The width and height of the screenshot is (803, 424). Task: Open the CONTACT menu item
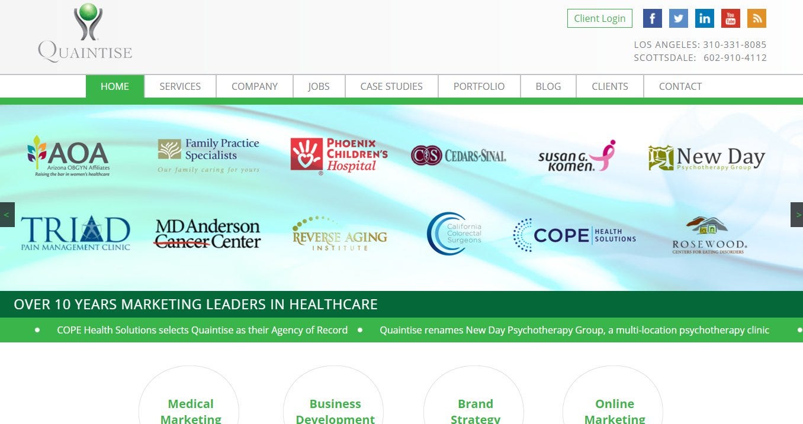[x=680, y=86]
